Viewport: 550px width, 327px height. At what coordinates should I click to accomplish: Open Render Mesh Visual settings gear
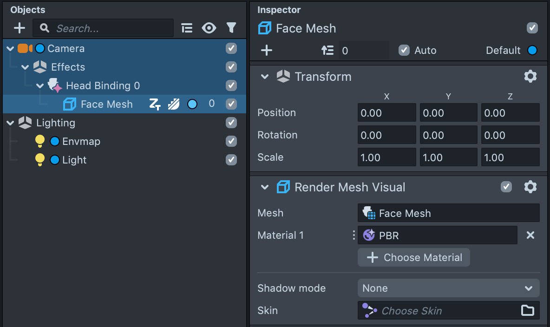point(530,187)
